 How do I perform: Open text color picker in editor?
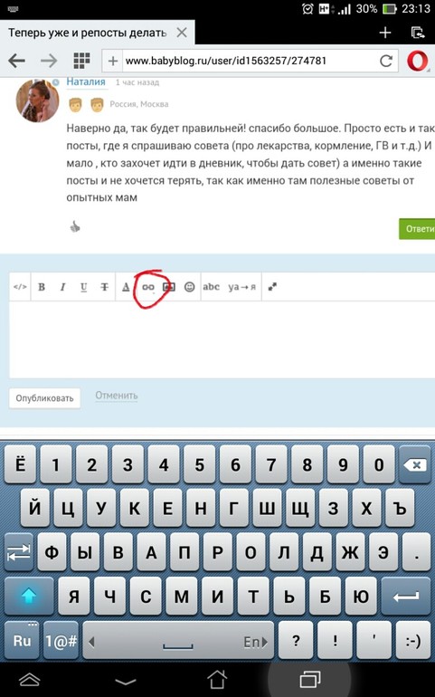click(x=126, y=287)
